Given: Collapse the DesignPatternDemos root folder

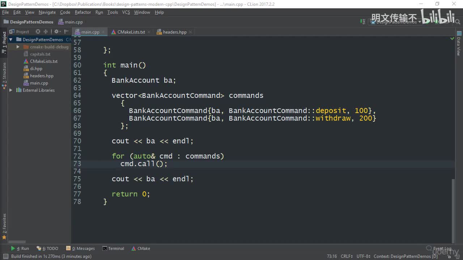Looking at the screenshot, I should [x=11, y=40].
